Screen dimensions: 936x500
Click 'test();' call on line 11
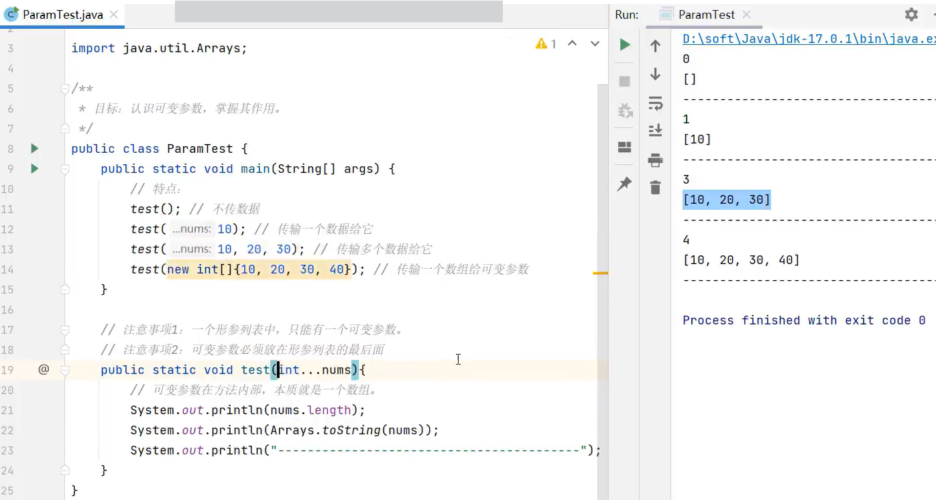[x=156, y=209]
